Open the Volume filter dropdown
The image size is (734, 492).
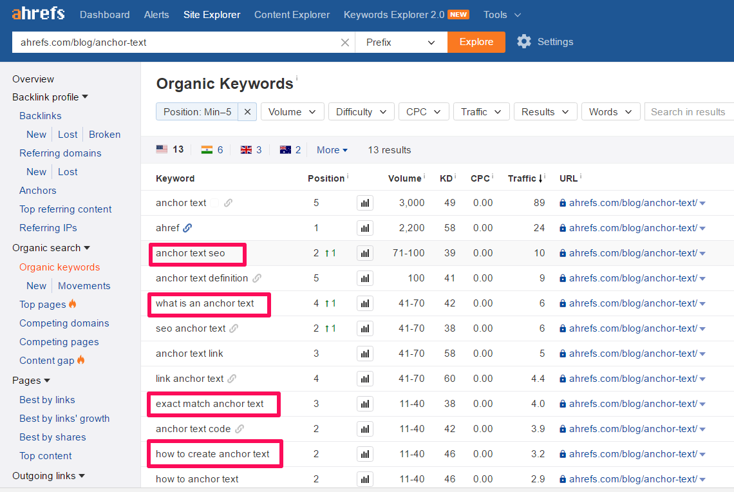coord(292,112)
